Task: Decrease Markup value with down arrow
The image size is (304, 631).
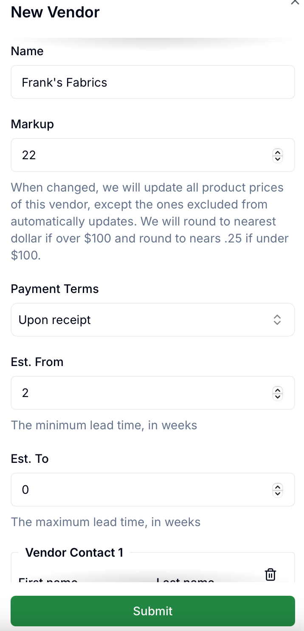Action: [278, 159]
